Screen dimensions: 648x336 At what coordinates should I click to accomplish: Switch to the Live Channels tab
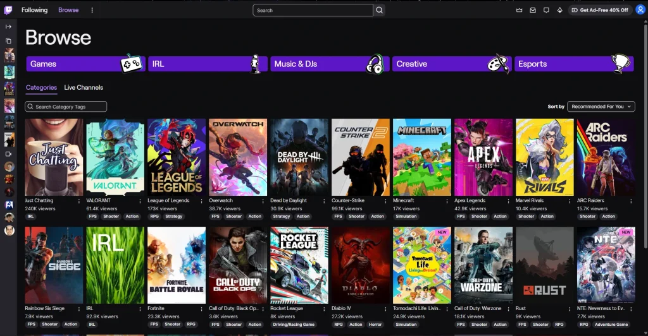coord(84,87)
